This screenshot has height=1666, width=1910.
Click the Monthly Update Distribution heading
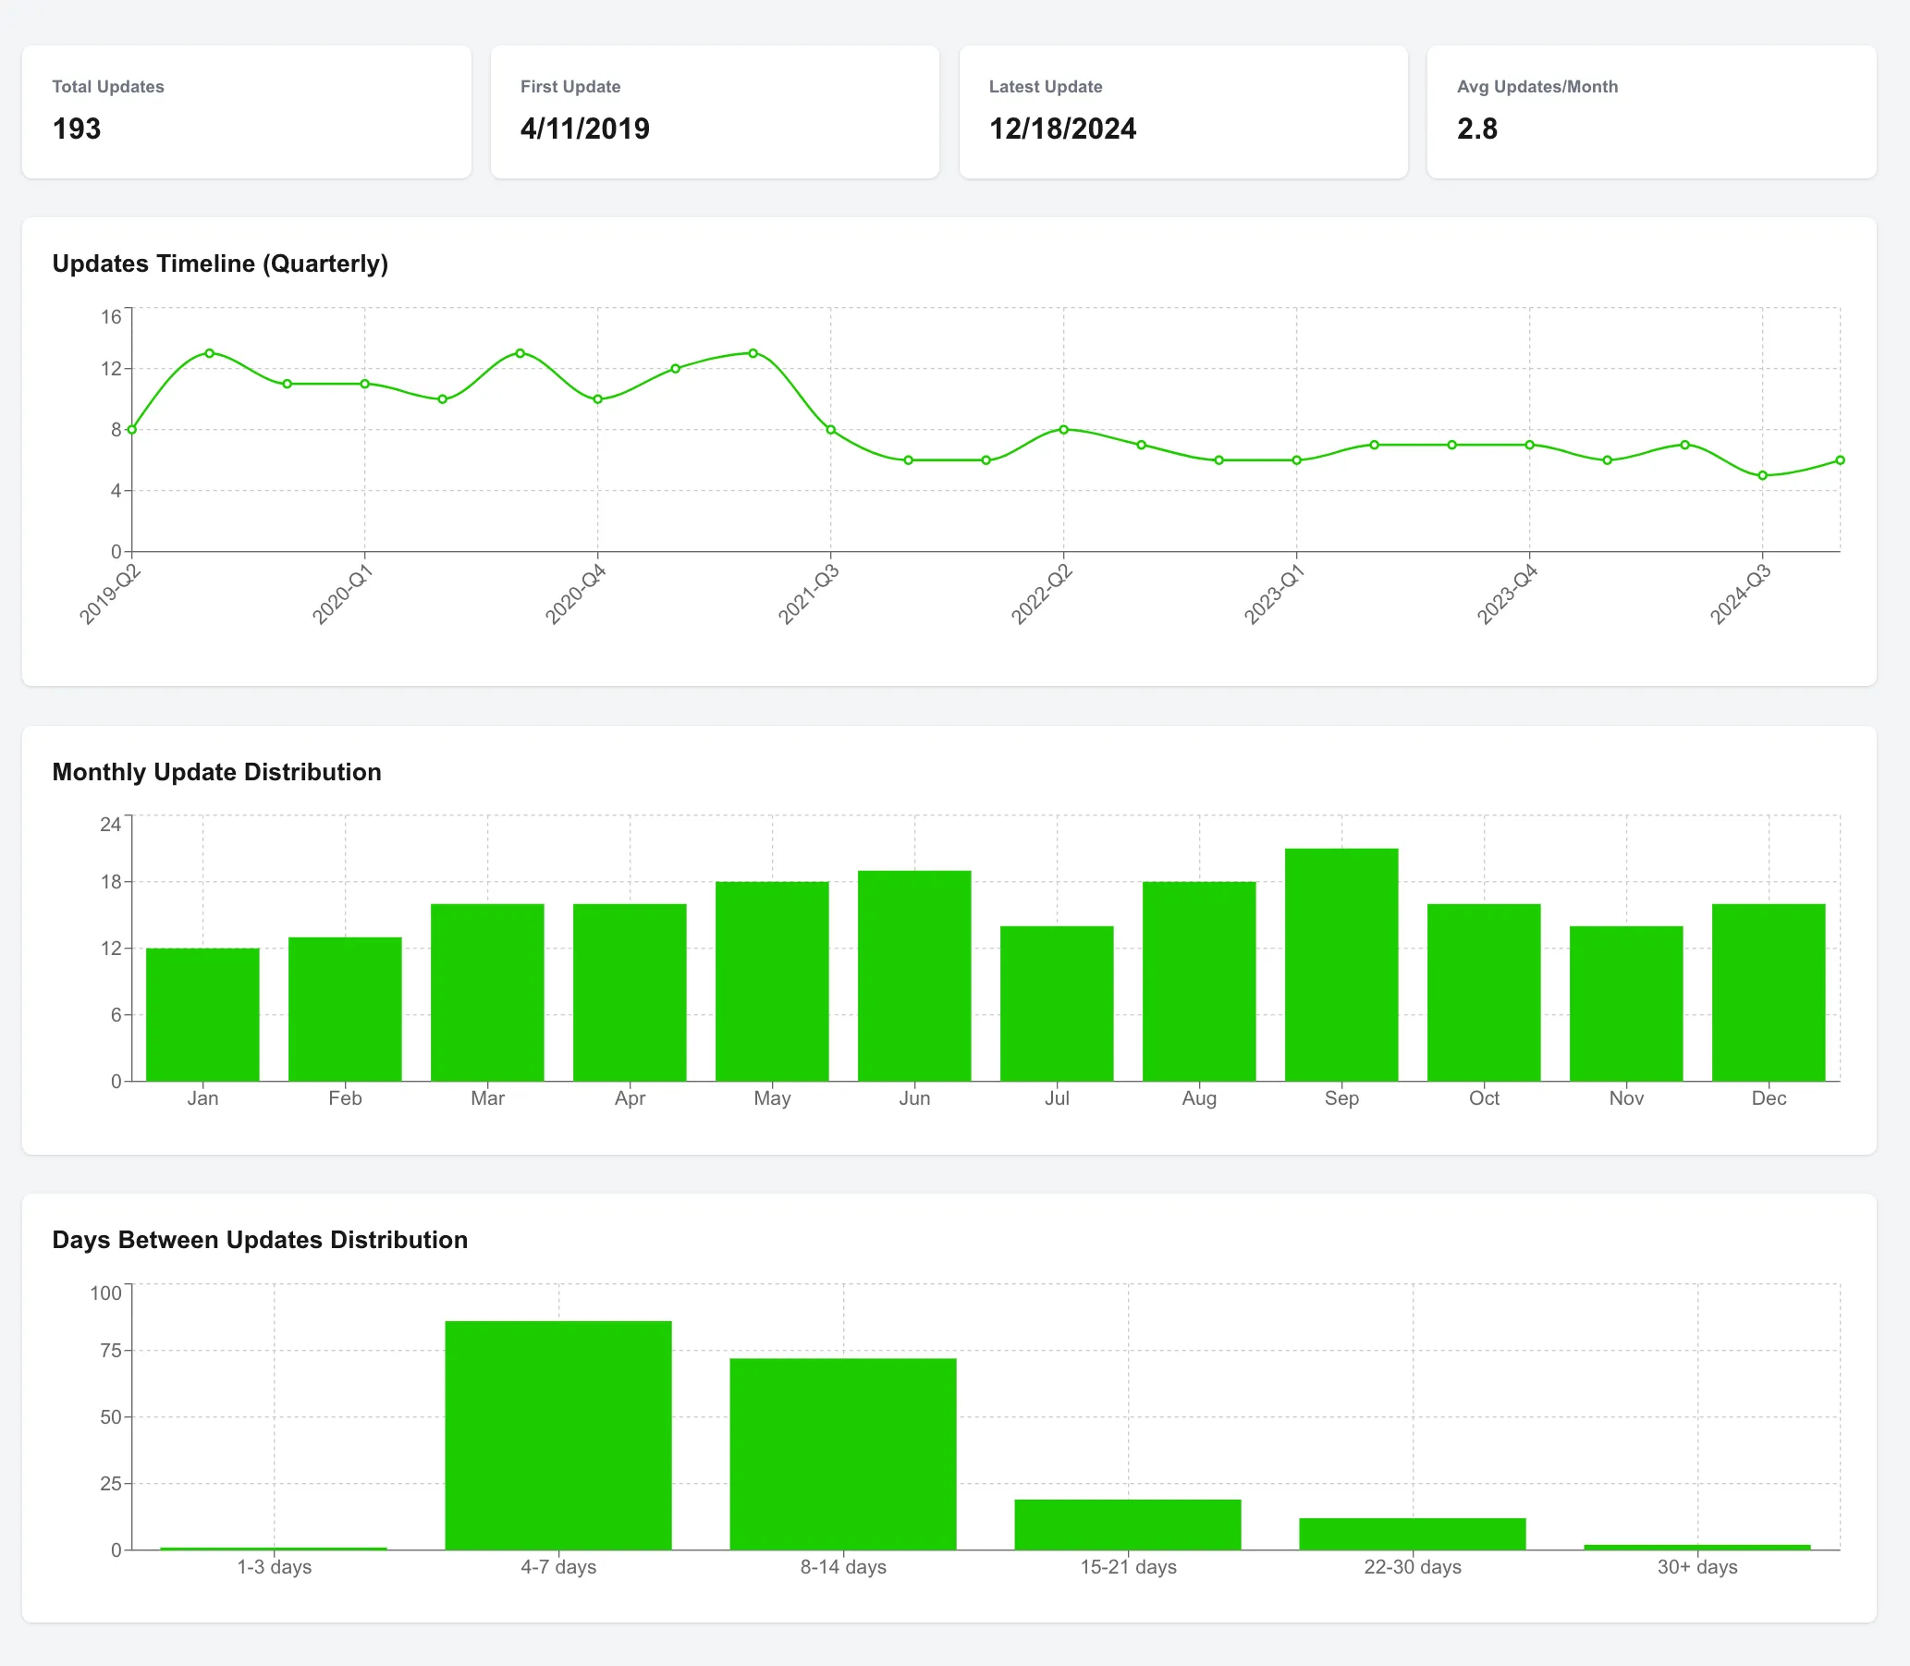(x=216, y=772)
